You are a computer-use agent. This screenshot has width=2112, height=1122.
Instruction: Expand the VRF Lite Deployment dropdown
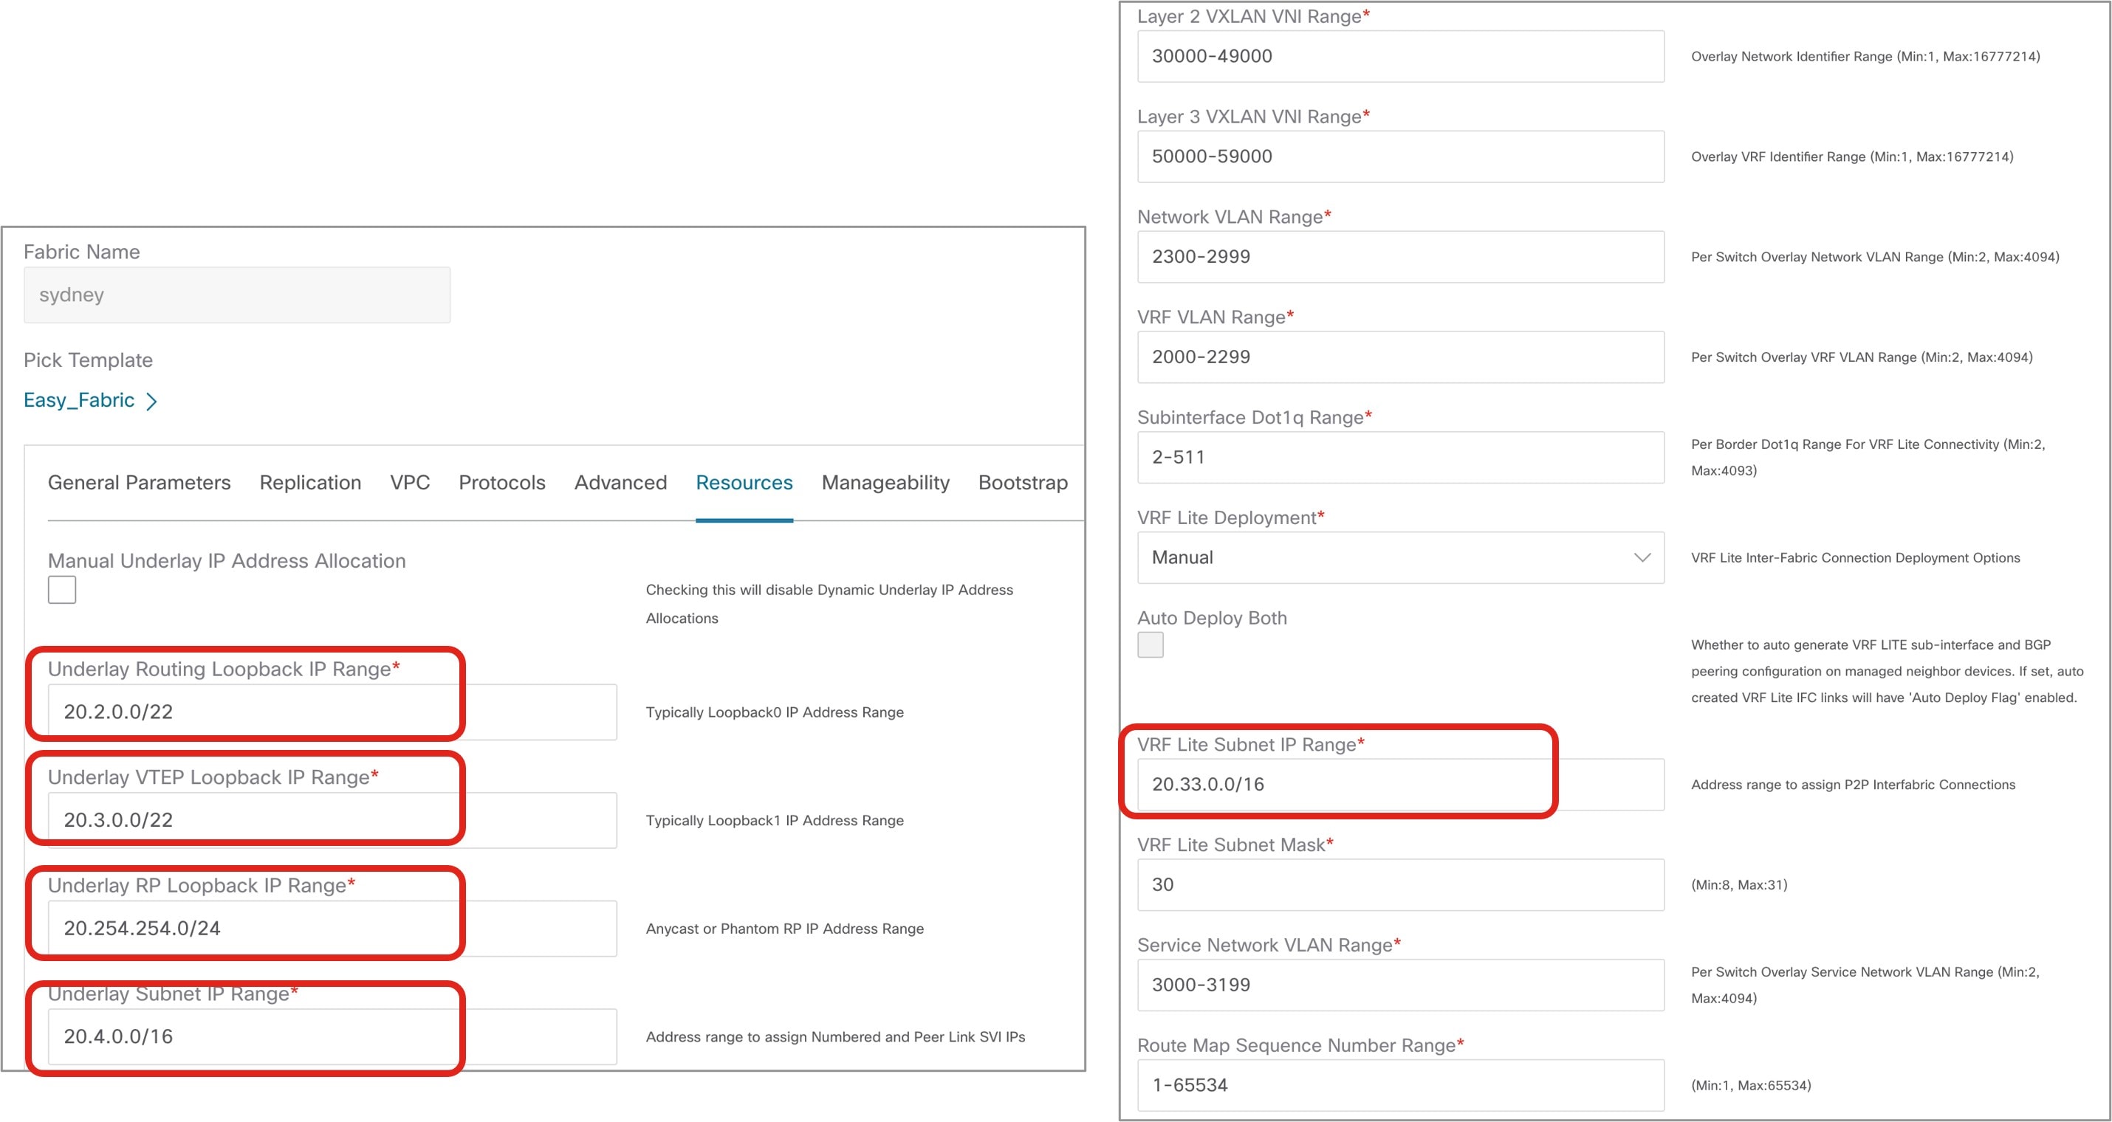pyautogui.click(x=1400, y=557)
